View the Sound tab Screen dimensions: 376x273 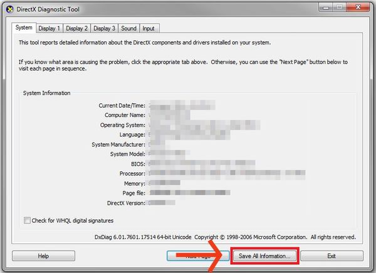[x=128, y=29]
